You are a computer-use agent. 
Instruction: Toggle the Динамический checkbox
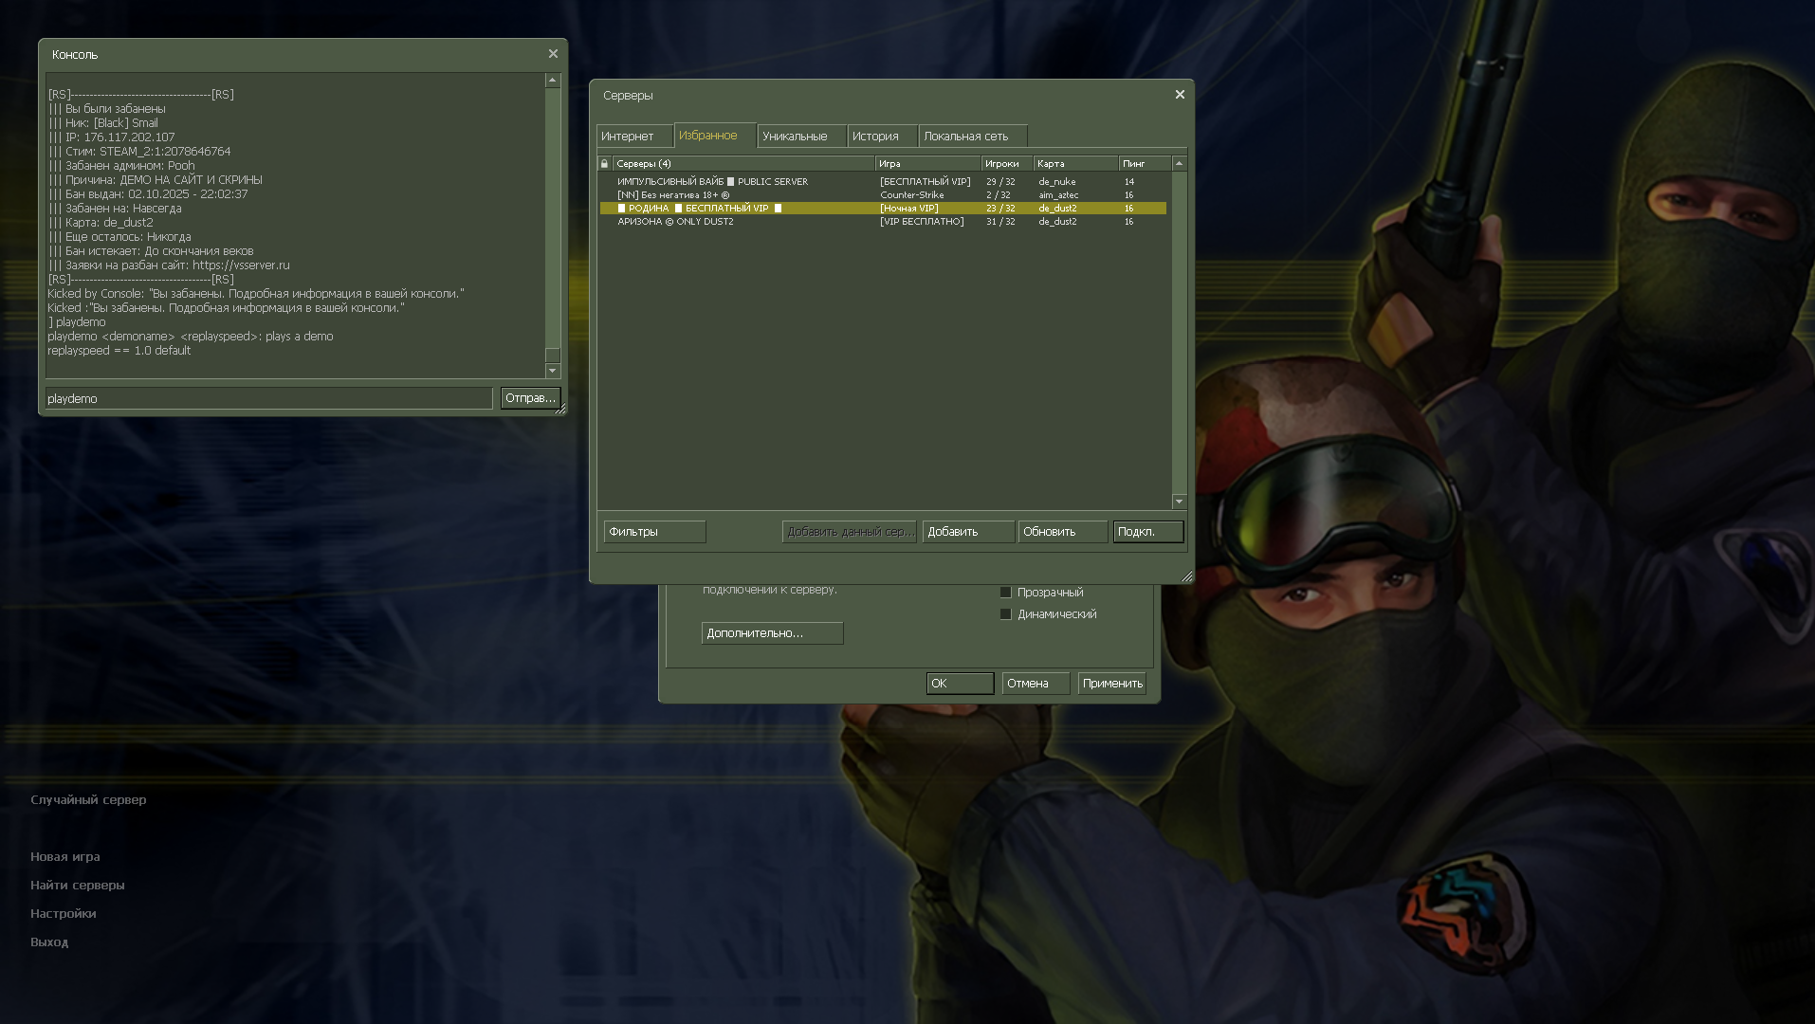pyautogui.click(x=1006, y=614)
